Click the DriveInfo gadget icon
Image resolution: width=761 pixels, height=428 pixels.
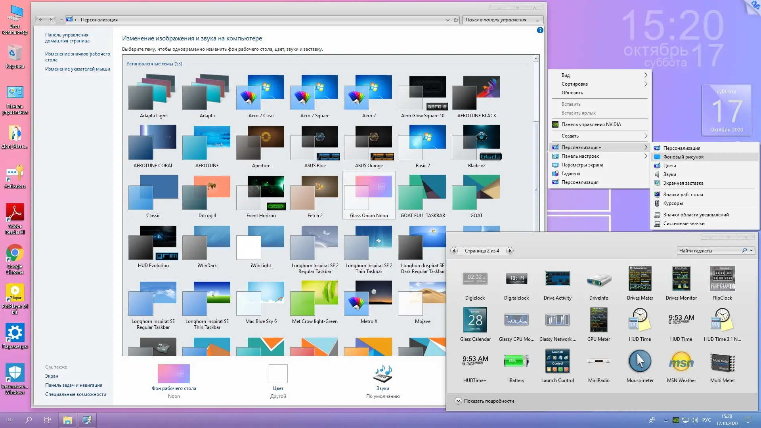pyautogui.click(x=598, y=279)
